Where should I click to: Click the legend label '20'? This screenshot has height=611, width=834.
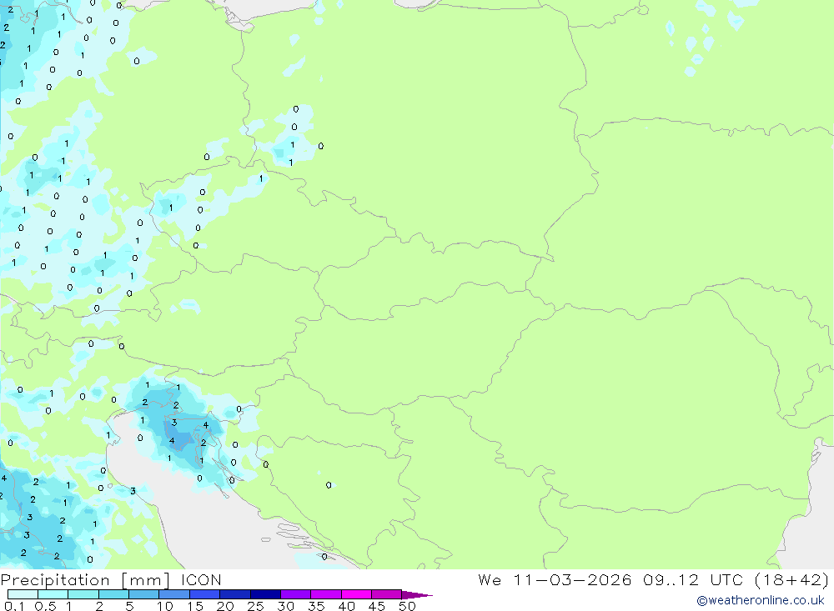pos(225,606)
